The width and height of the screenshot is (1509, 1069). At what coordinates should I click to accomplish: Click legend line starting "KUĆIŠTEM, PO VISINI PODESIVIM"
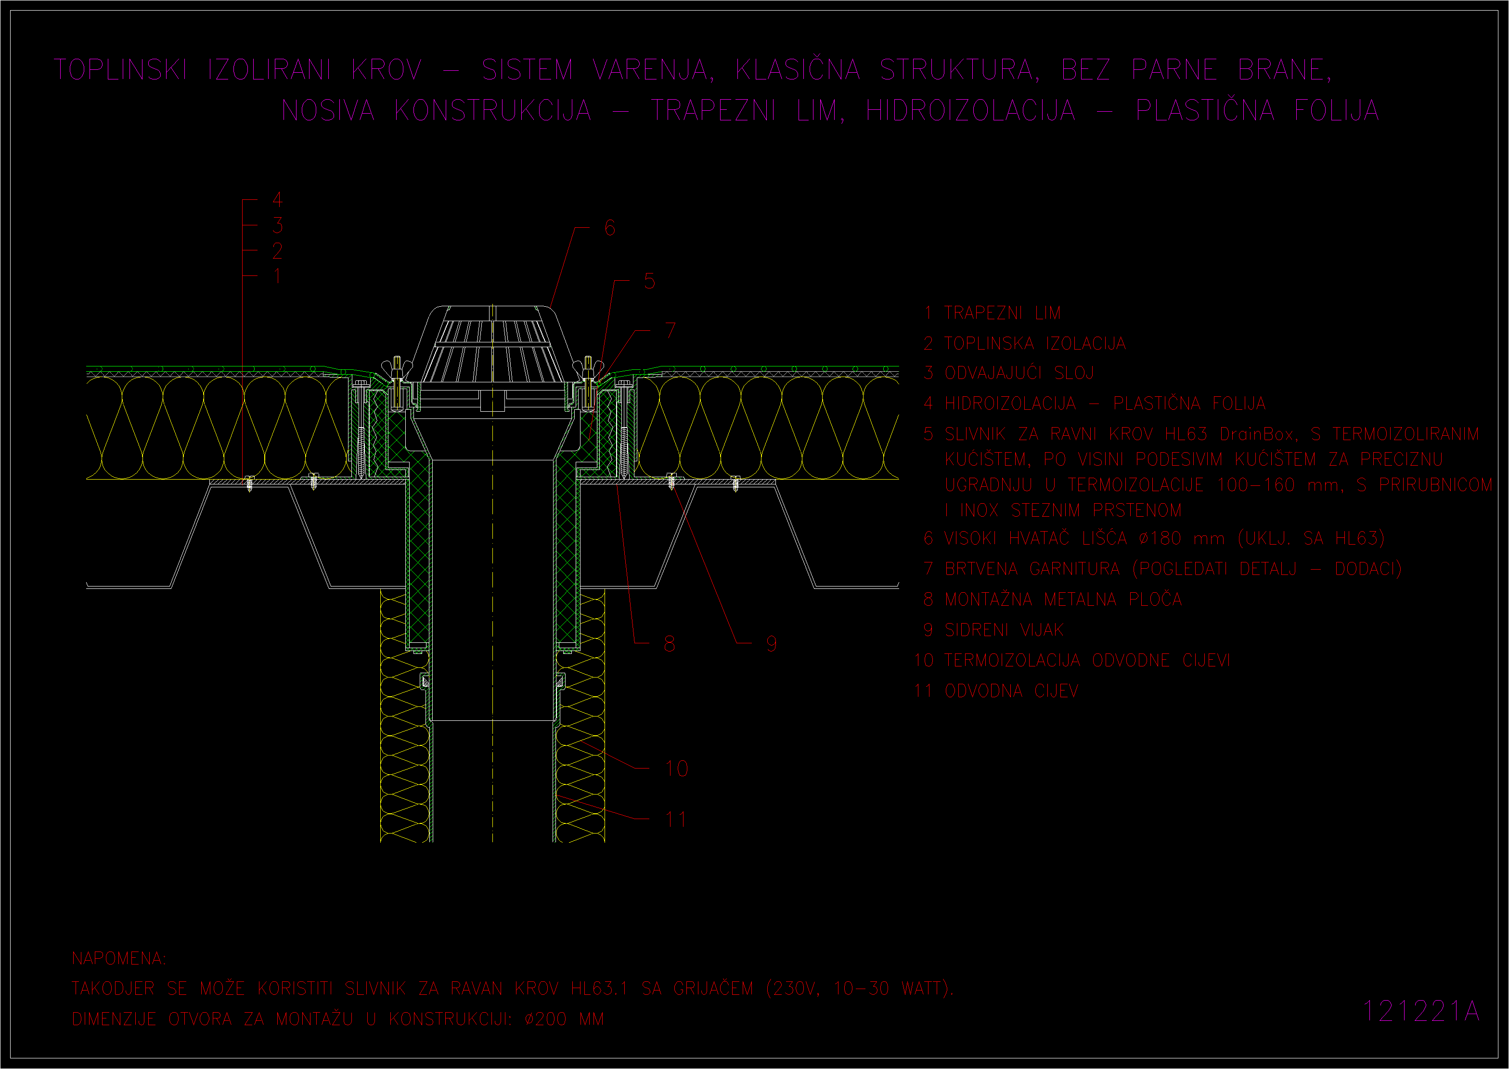pyautogui.click(x=1194, y=459)
